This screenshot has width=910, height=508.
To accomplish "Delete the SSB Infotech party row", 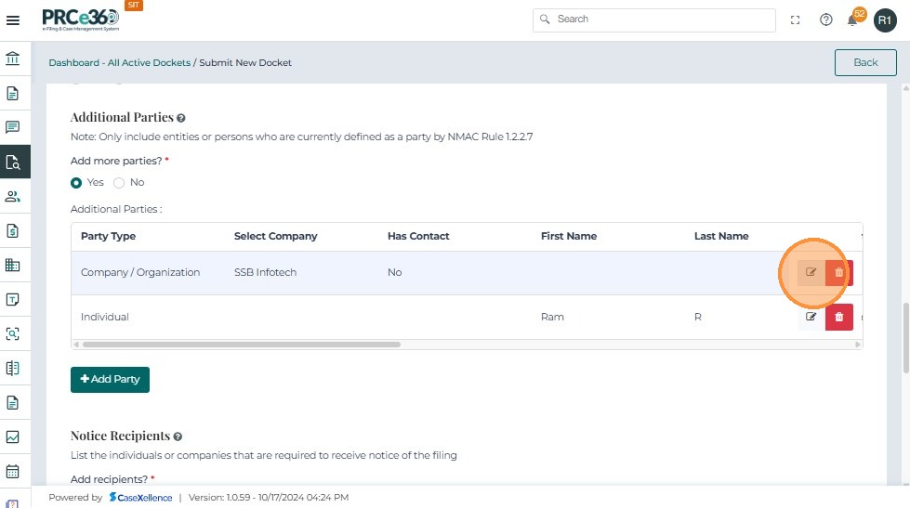I will tap(839, 272).
